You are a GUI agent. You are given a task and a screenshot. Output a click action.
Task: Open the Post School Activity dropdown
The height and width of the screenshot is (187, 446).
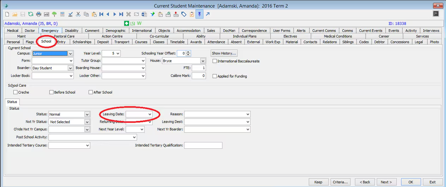pyautogui.click(x=134, y=137)
